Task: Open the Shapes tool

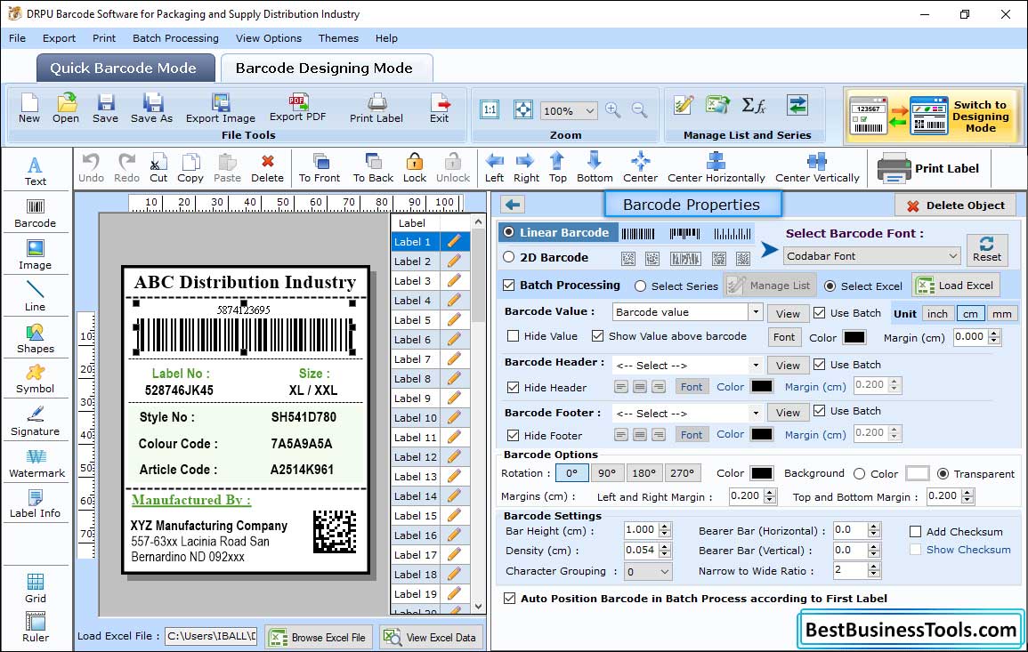Action: pyautogui.click(x=36, y=338)
